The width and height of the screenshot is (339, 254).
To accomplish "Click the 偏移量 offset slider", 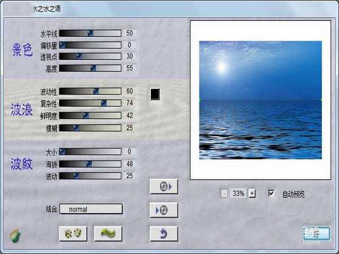I will click(x=90, y=45).
